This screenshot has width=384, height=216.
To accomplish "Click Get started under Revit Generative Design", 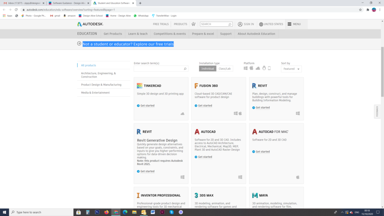I will coord(147,171).
